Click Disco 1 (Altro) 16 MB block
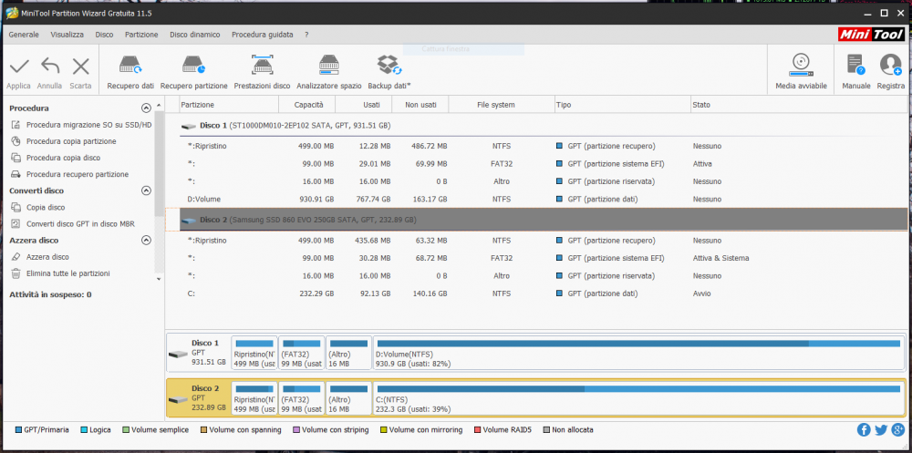 click(348, 353)
